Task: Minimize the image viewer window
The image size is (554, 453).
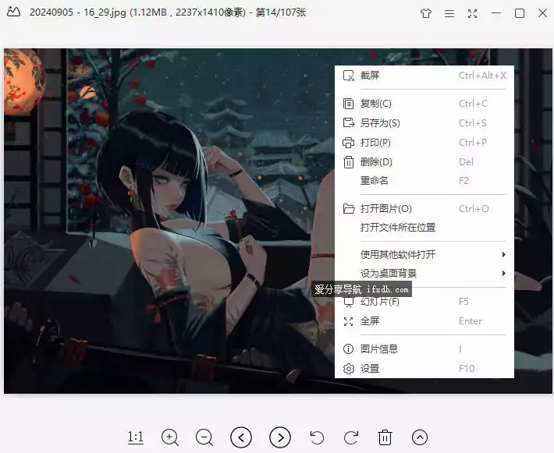Action: tap(496, 13)
